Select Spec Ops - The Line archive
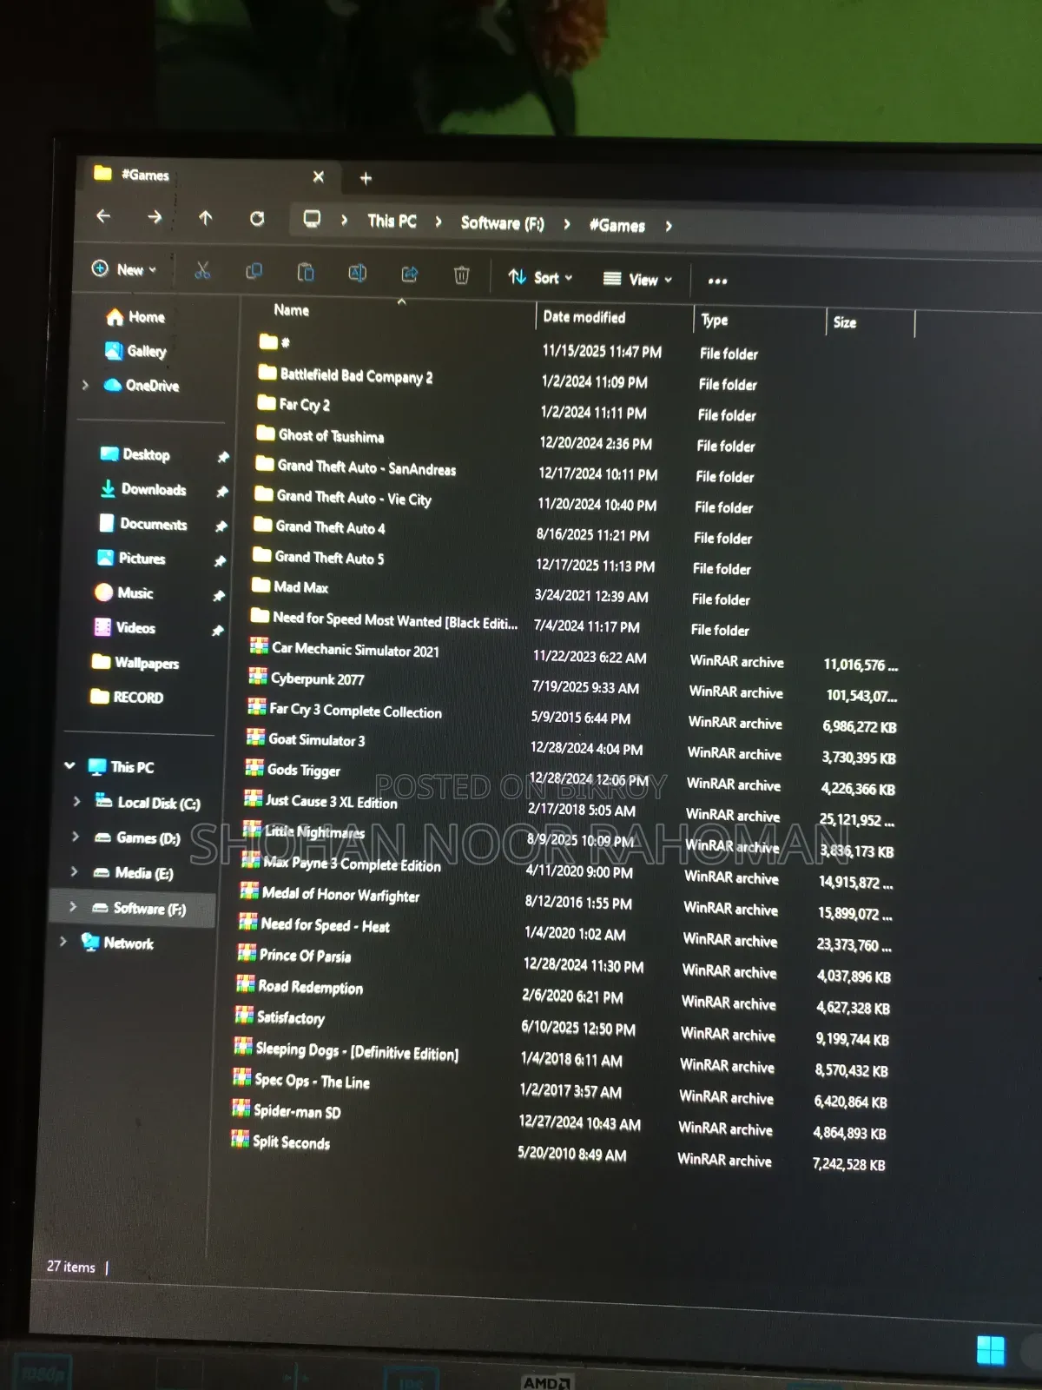Screen dimensions: 1042x1390 click(301, 1080)
